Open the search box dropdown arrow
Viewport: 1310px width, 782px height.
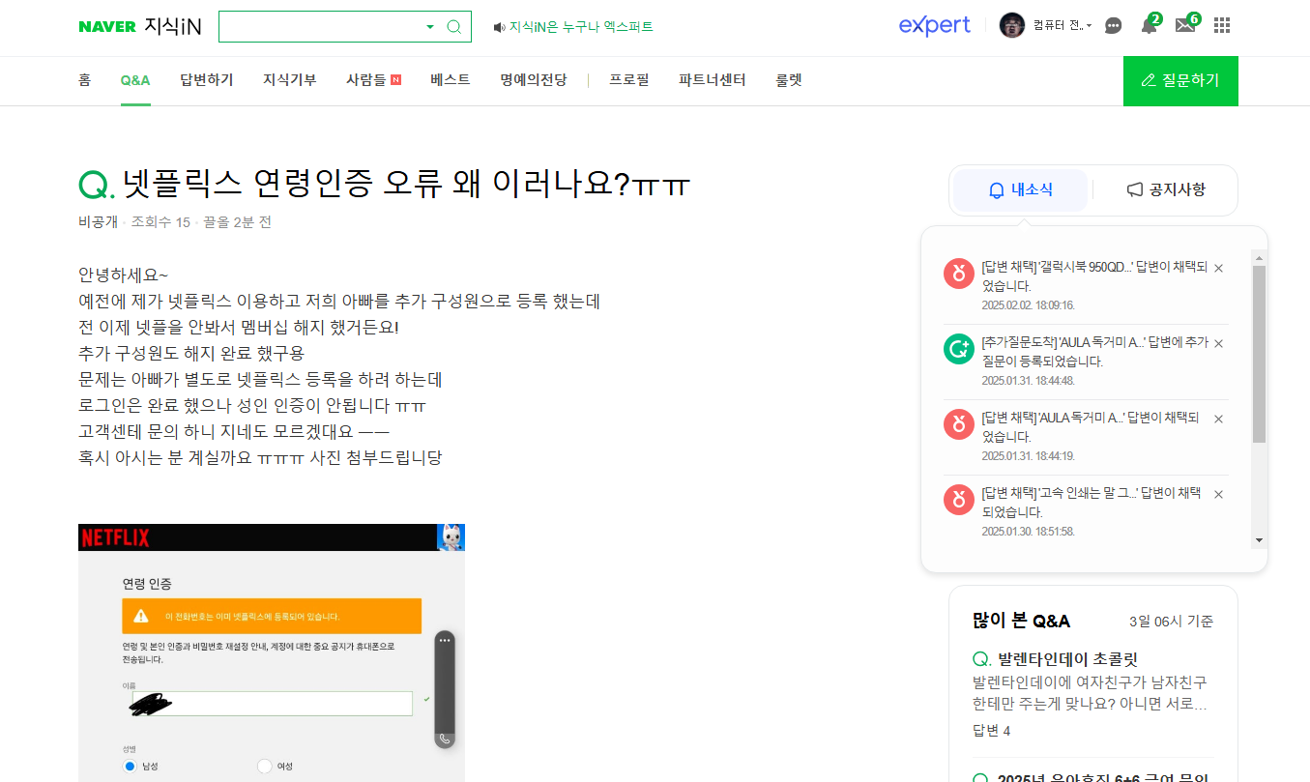430,26
